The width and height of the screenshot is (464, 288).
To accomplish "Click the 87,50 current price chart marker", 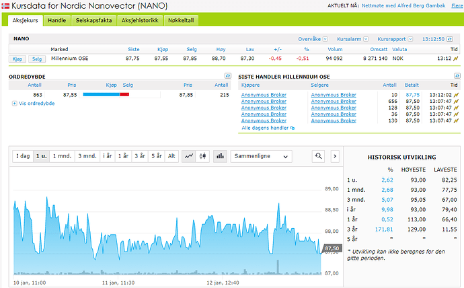I will pyautogui.click(x=332, y=248).
